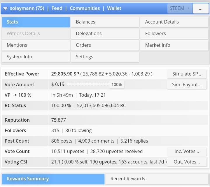Open the Settings tab
Viewport: 210px width, 187px height.
tap(105, 57)
